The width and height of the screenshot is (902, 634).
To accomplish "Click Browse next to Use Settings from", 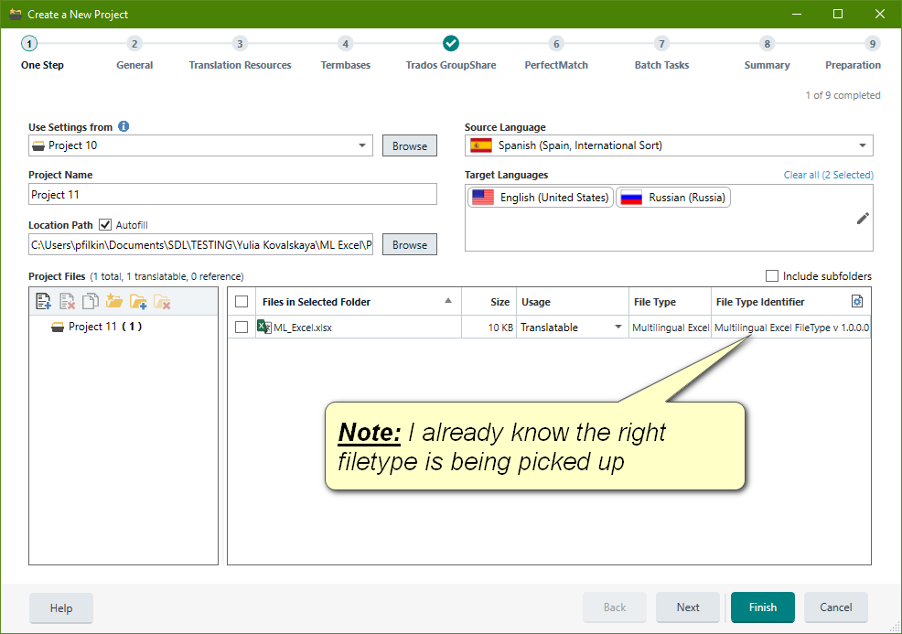I will 410,145.
